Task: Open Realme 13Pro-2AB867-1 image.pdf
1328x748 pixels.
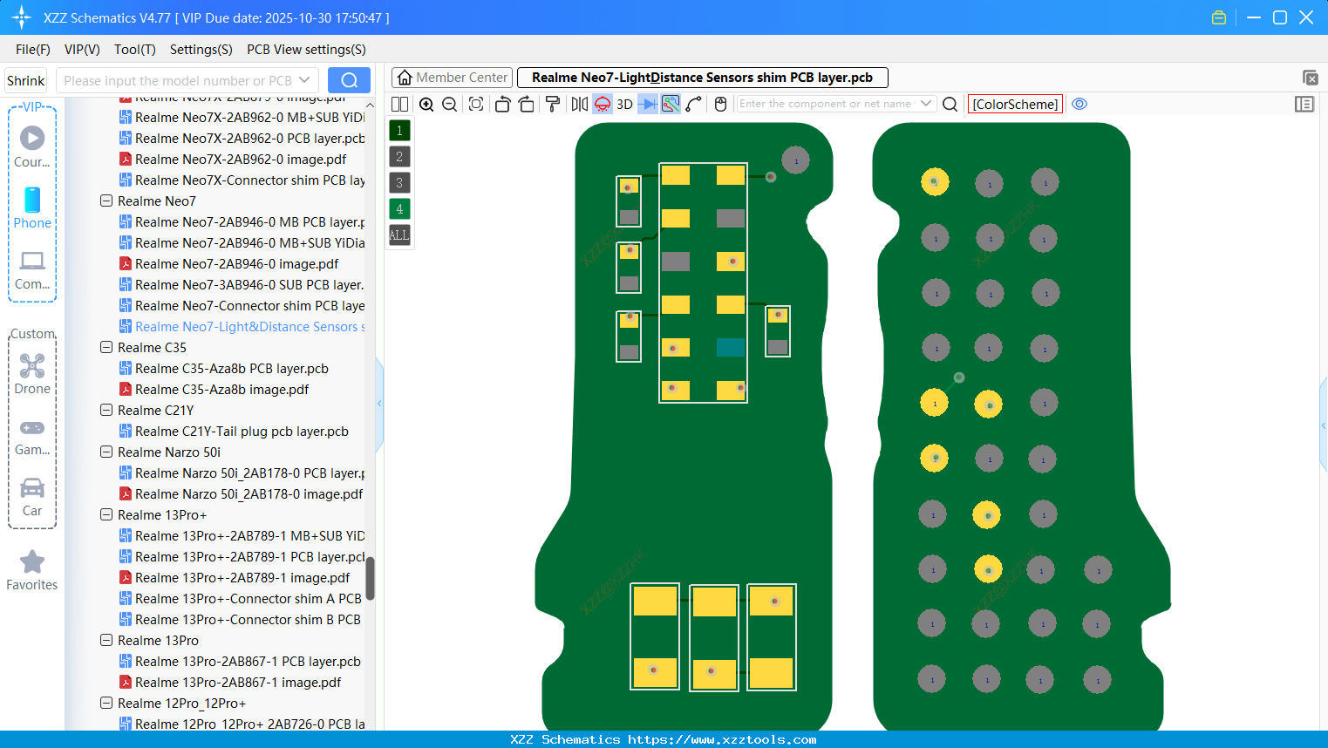Action: pyautogui.click(x=238, y=682)
